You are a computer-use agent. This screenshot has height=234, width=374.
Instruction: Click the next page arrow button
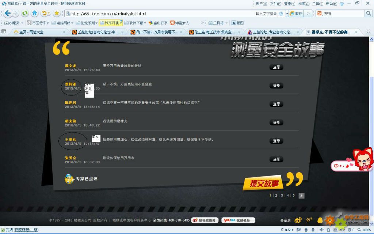click(x=301, y=196)
